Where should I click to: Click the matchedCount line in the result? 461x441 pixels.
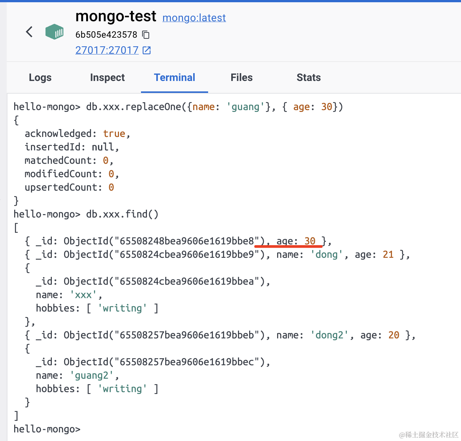pos(69,160)
